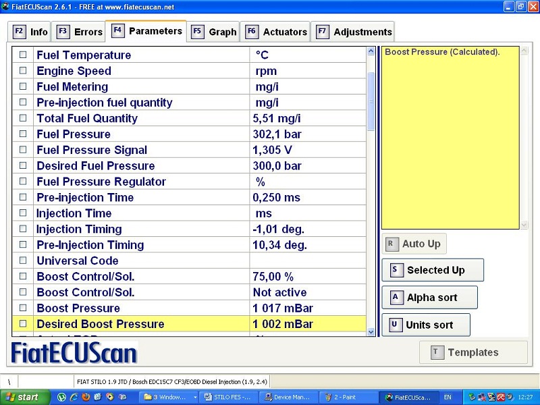Open the Info tab
Screen dimensions: 540x405
click(31, 32)
